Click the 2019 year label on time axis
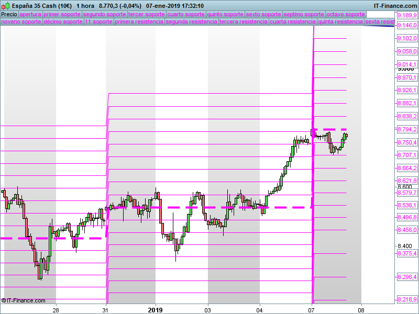This screenshot has height=314, width=419. coord(155,310)
